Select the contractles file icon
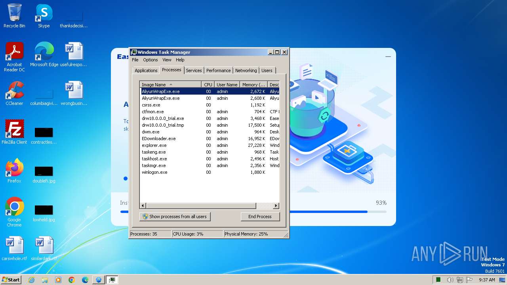Image resolution: width=507 pixels, height=285 pixels. pos(44,135)
